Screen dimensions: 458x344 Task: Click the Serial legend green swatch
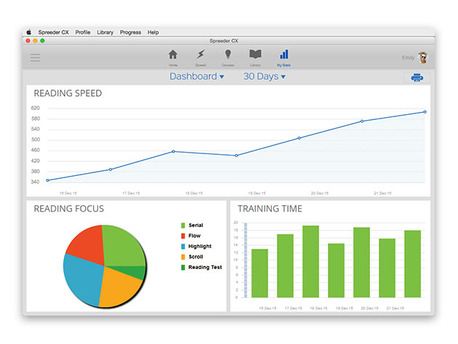pyautogui.click(x=183, y=225)
